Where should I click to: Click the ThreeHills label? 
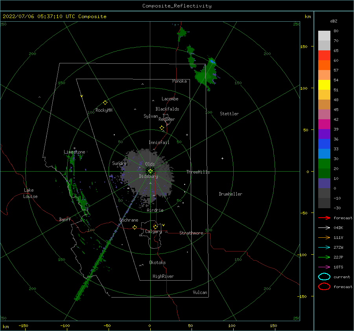(x=198, y=172)
